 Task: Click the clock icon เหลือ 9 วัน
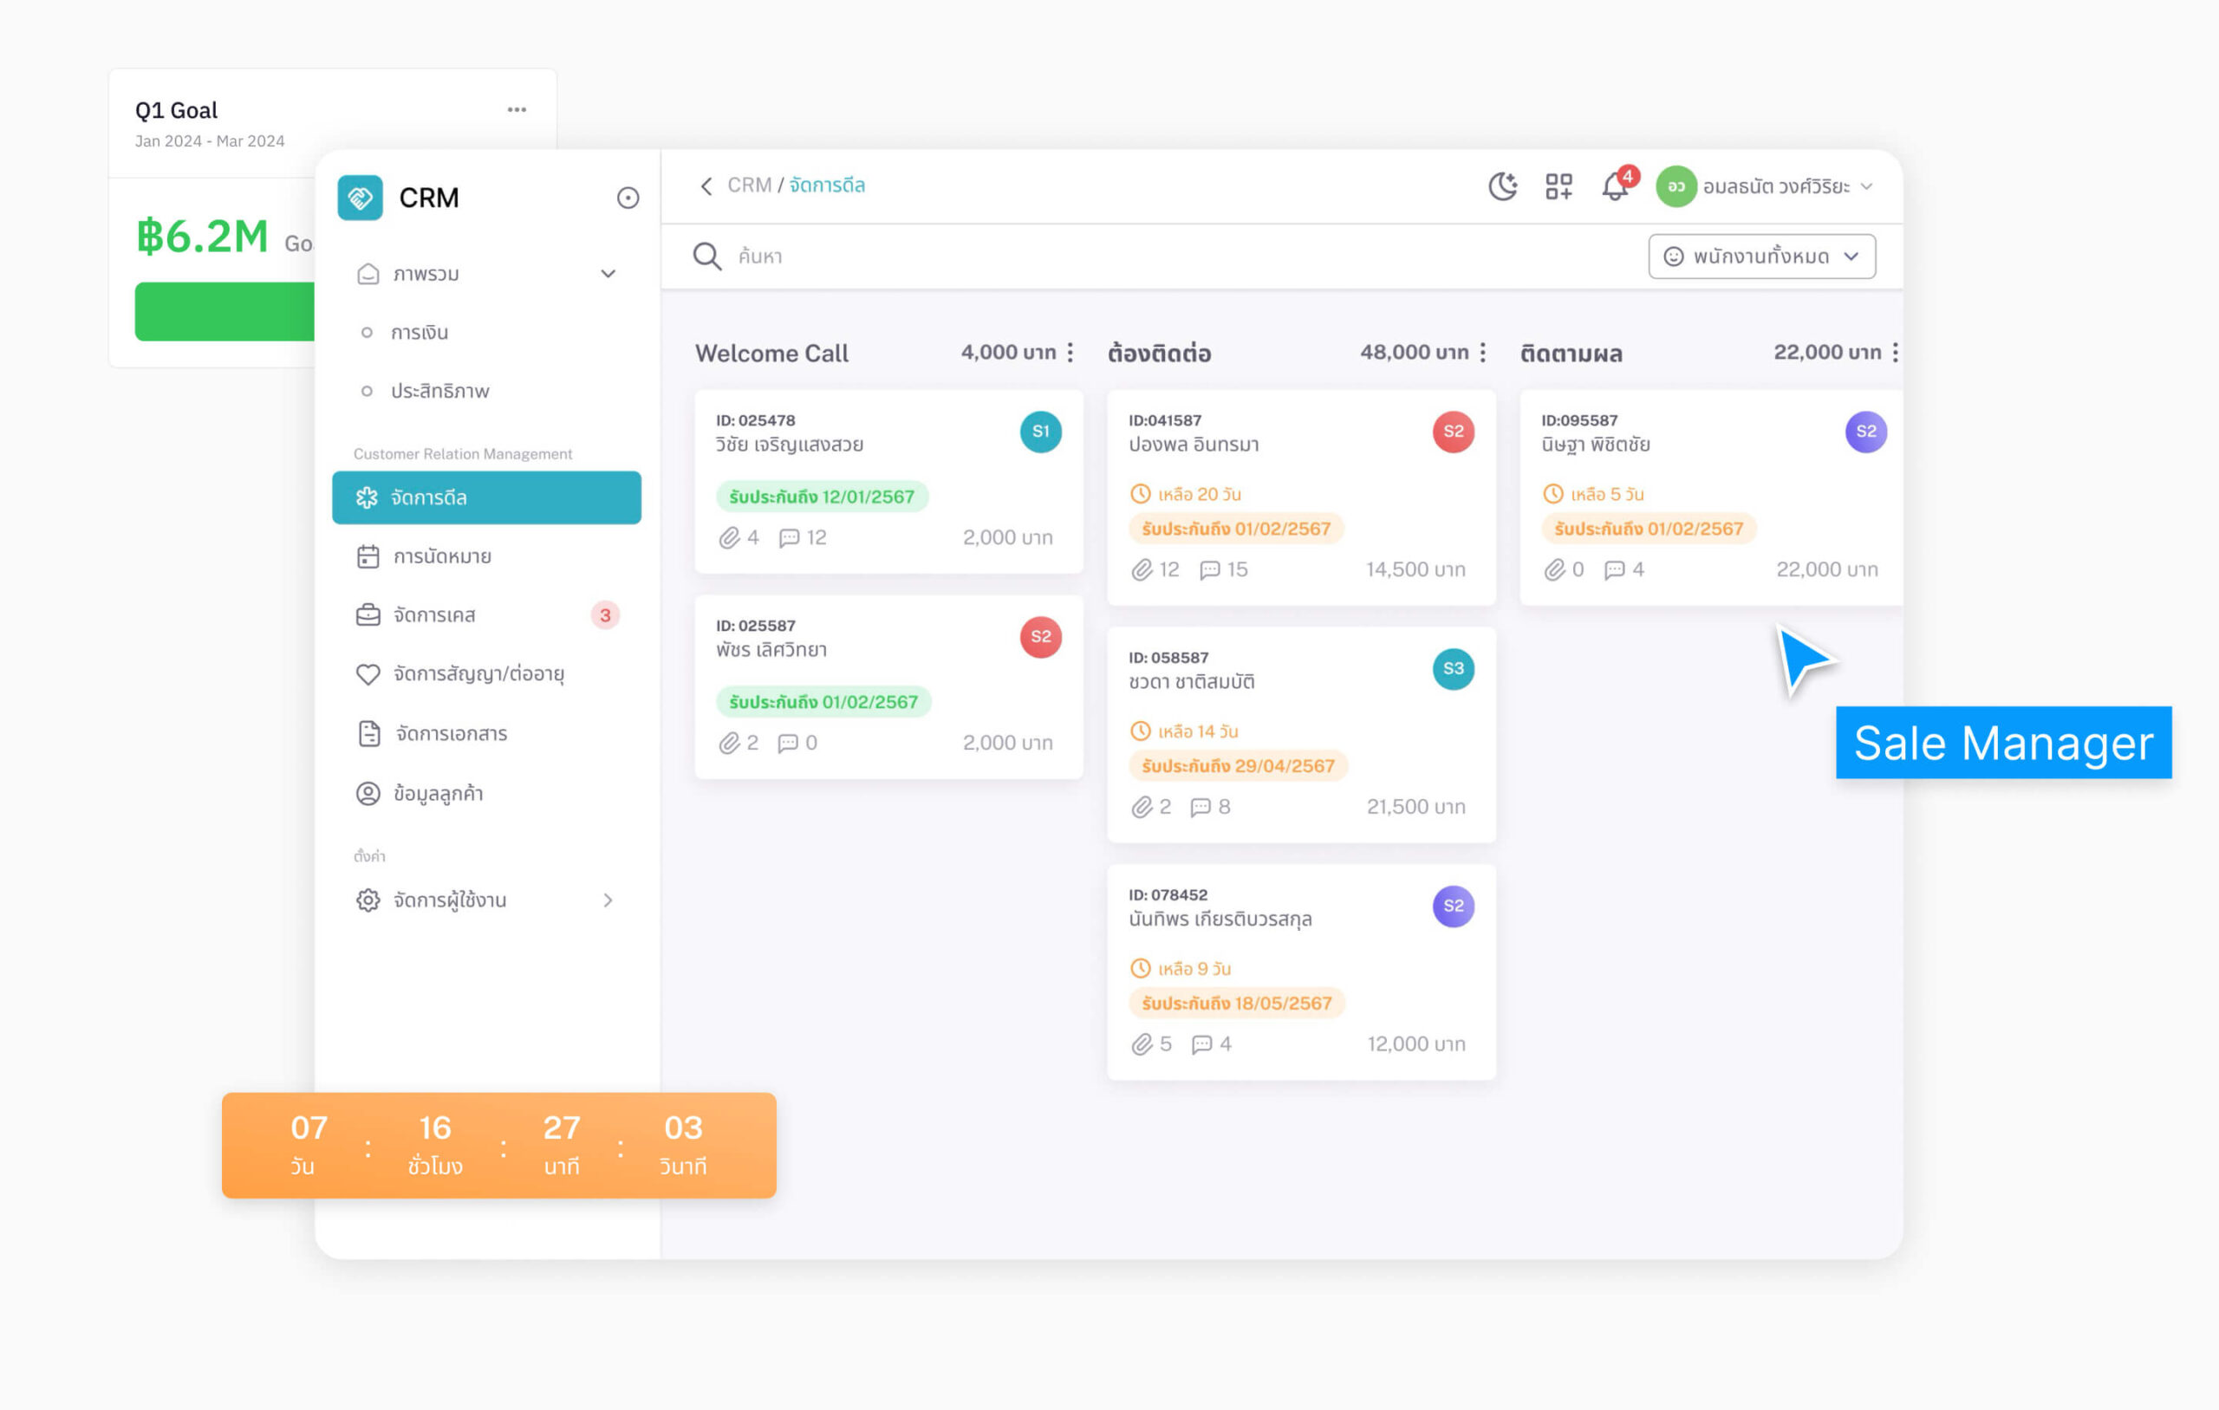(1140, 969)
